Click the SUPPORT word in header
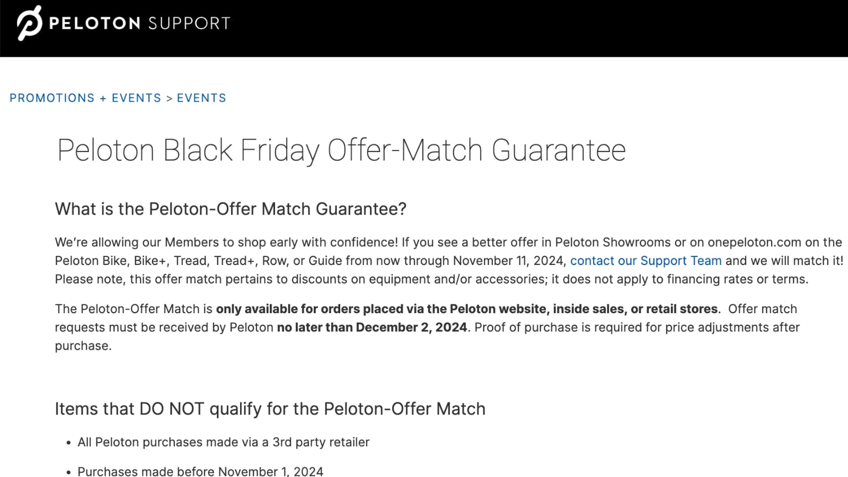Image resolution: width=848 pixels, height=477 pixels. (x=189, y=23)
